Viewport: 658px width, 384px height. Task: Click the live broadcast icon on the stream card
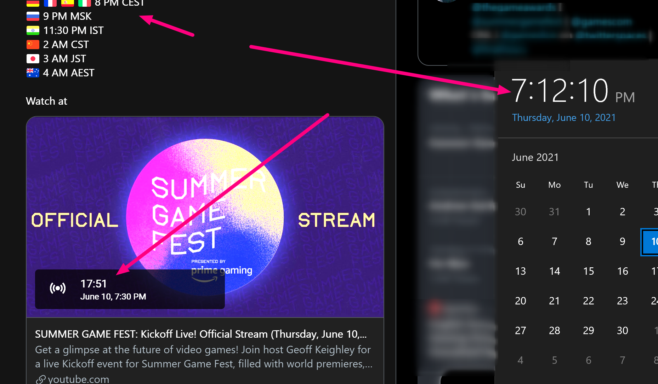click(58, 289)
